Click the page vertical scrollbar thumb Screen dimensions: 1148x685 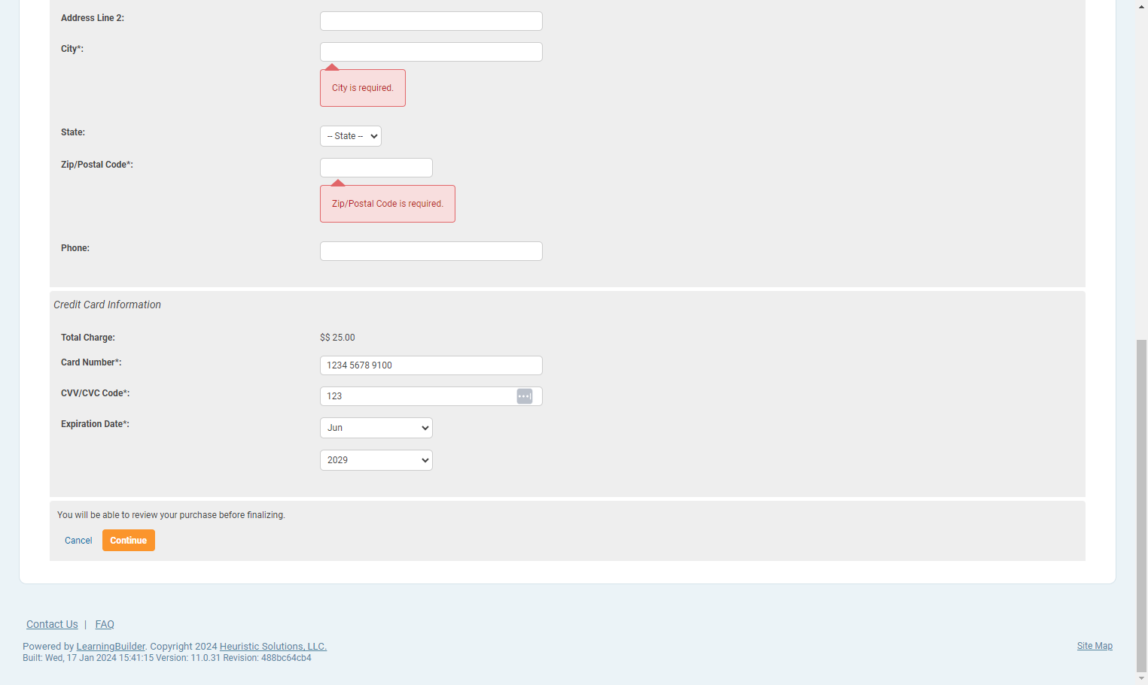pyautogui.click(x=1142, y=505)
